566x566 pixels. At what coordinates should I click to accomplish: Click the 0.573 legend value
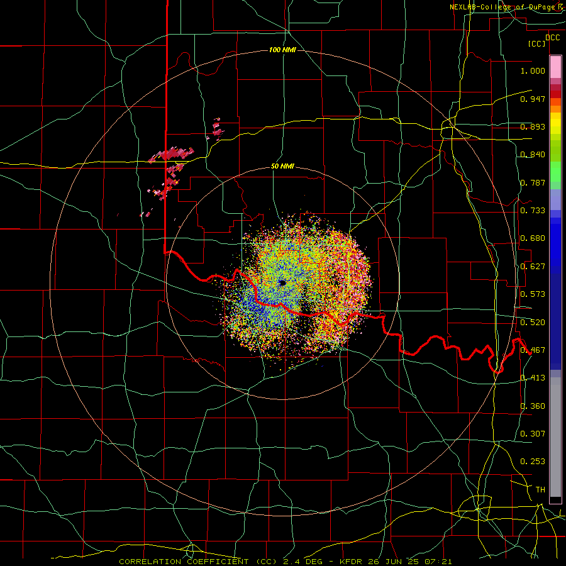tap(533, 294)
